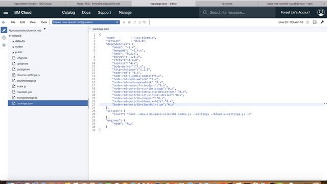The width and height of the screenshot is (327, 184).
Task: Open the Tools menu
Action: click(x=43, y=22)
